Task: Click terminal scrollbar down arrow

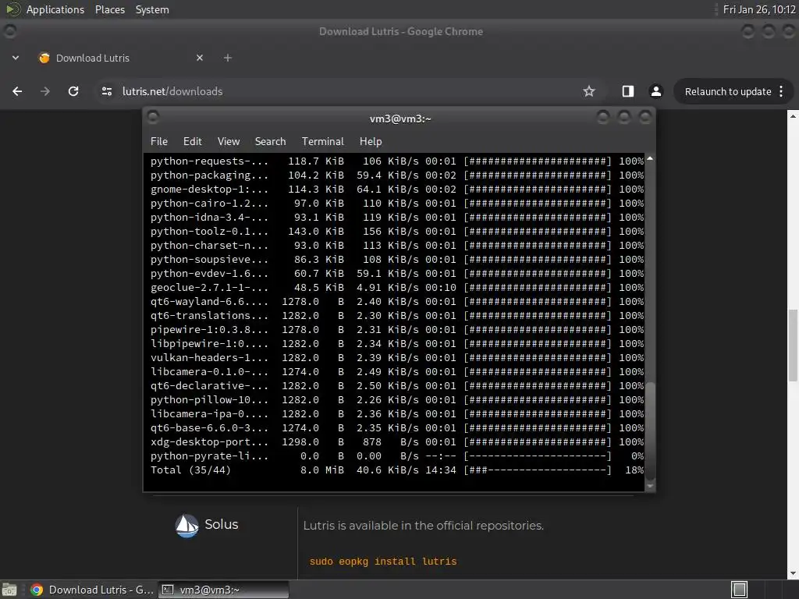Action: pos(650,487)
